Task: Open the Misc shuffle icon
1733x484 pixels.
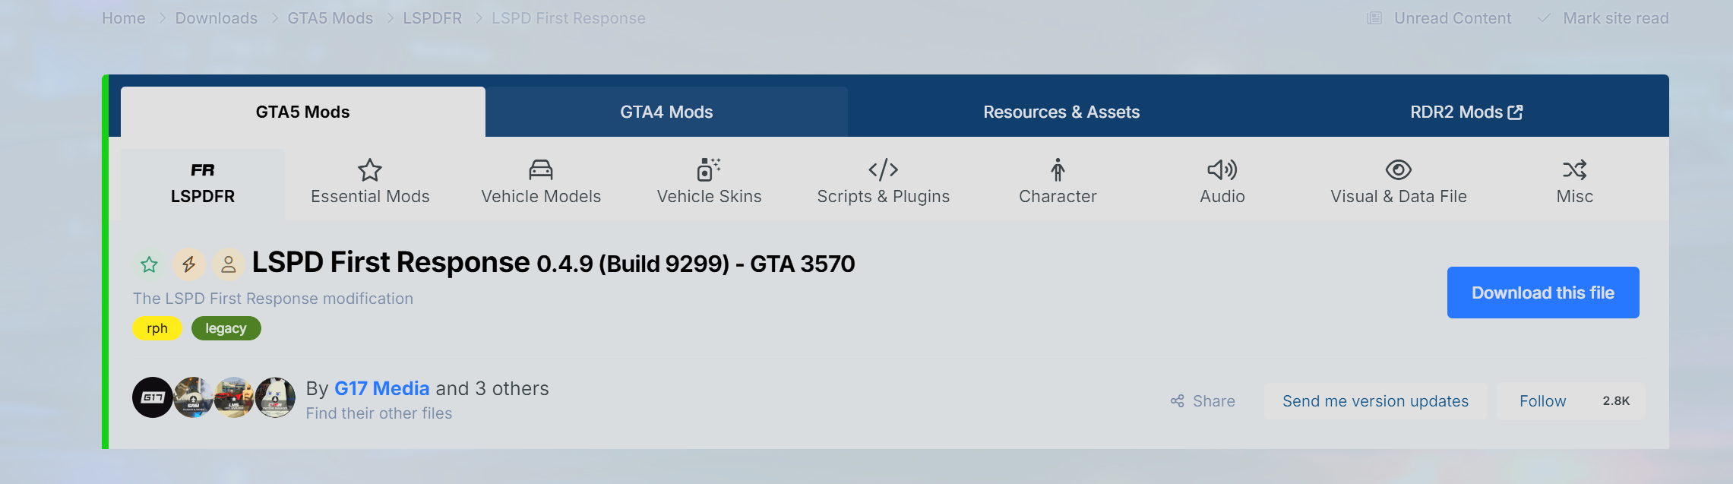Action: click(1574, 169)
